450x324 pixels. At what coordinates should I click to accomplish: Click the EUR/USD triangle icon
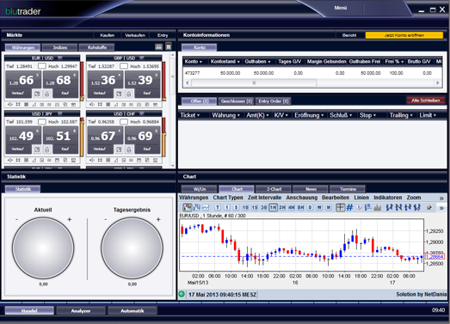pos(34,104)
